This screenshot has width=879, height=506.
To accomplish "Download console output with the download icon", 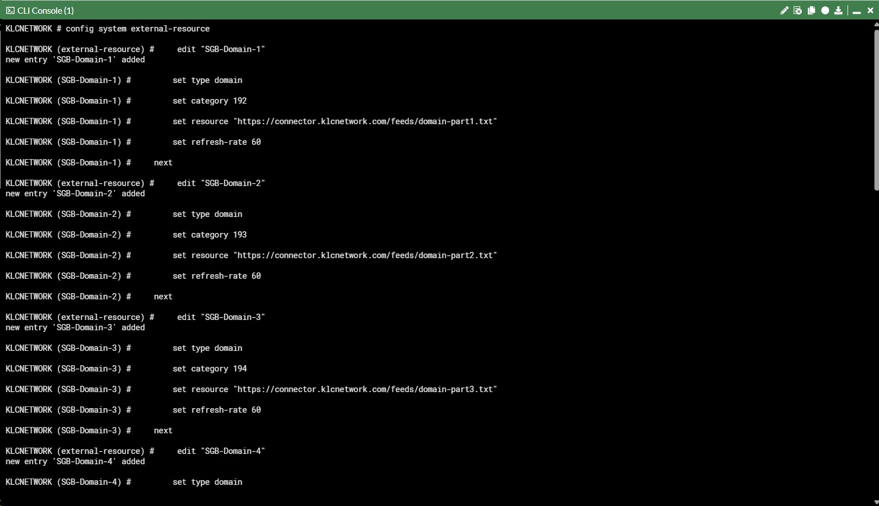I will pos(838,10).
